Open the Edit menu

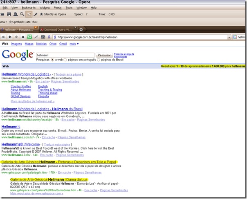5,8
